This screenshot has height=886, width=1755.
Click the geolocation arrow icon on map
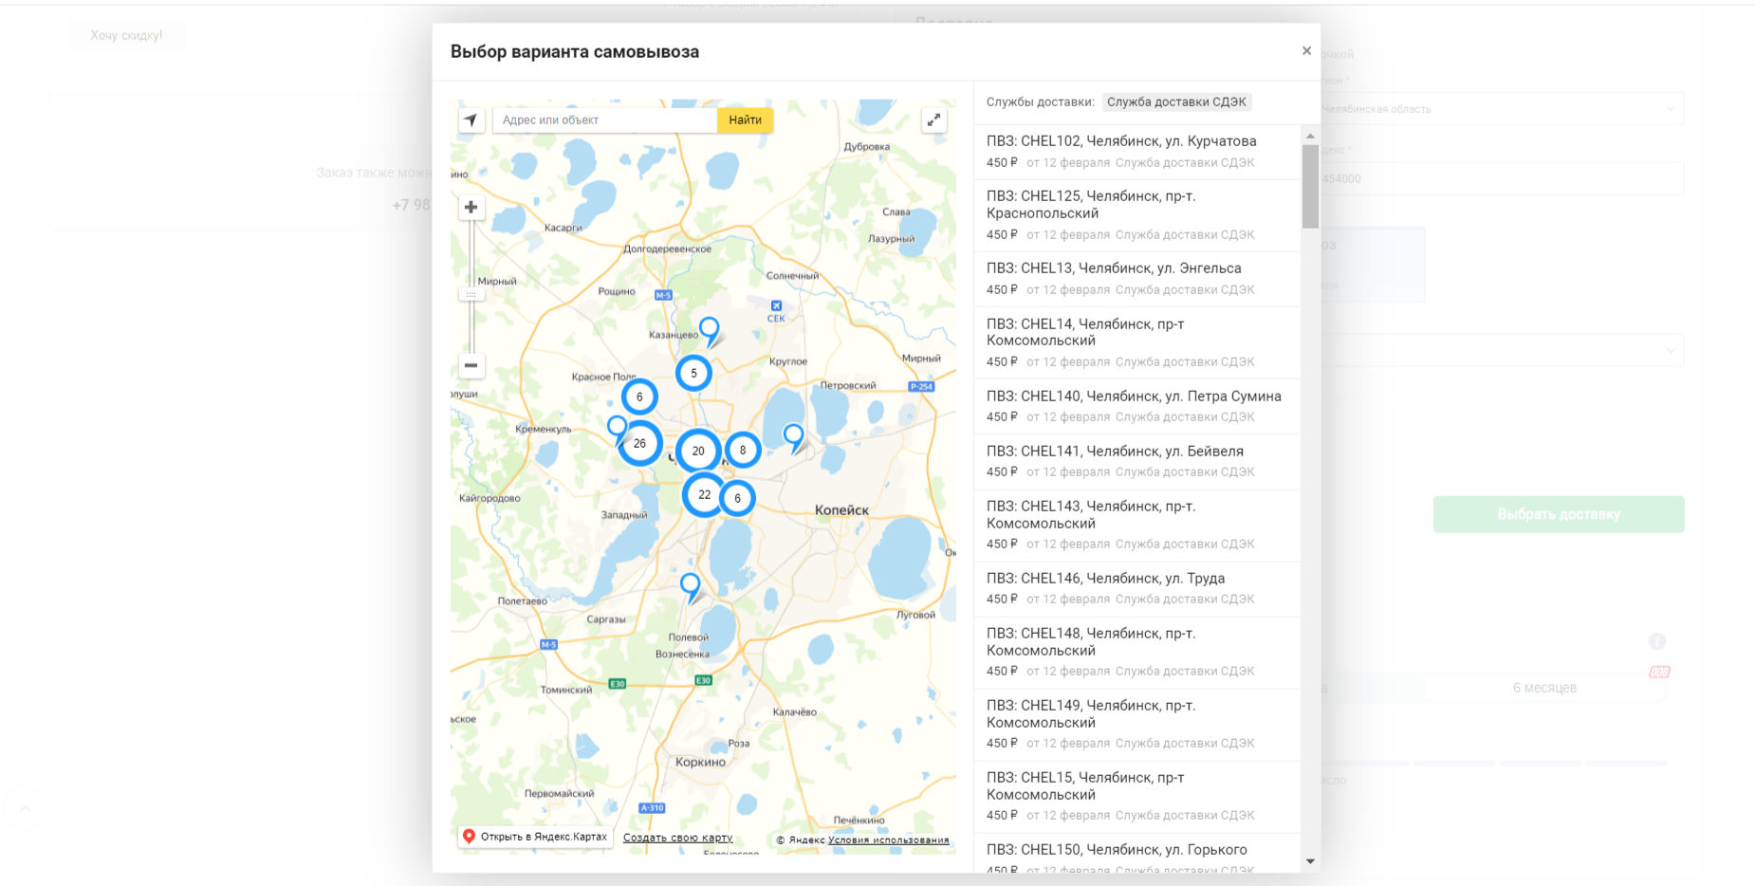click(x=471, y=120)
